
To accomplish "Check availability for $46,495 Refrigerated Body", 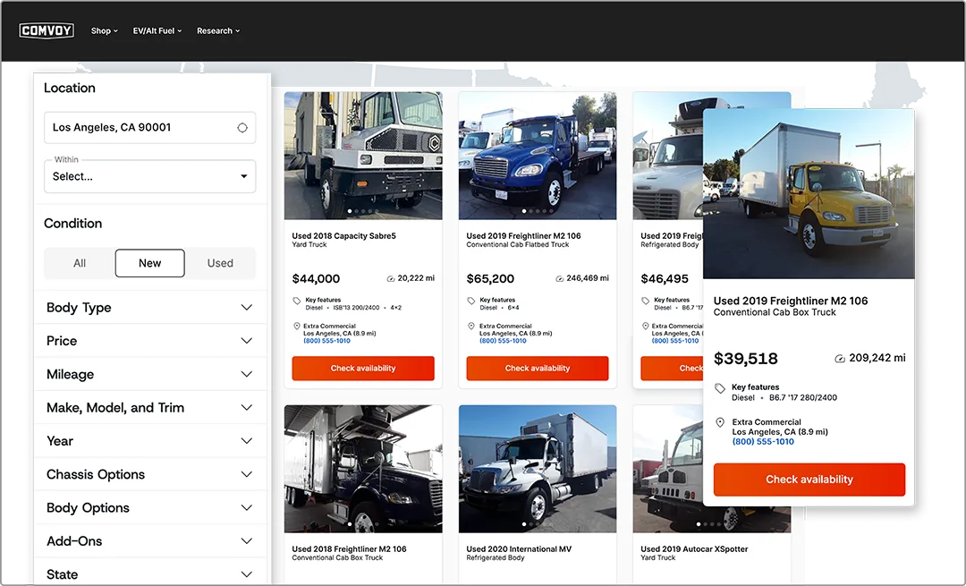I will (x=672, y=368).
